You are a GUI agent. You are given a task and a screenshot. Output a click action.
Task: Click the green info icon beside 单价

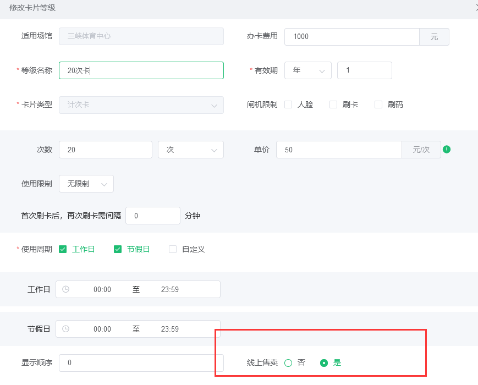(447, 149)
